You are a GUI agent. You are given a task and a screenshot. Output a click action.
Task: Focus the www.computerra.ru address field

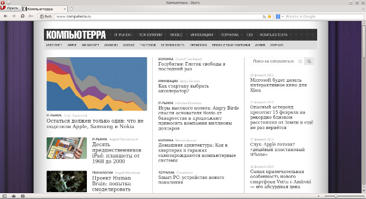click(159, 17)
